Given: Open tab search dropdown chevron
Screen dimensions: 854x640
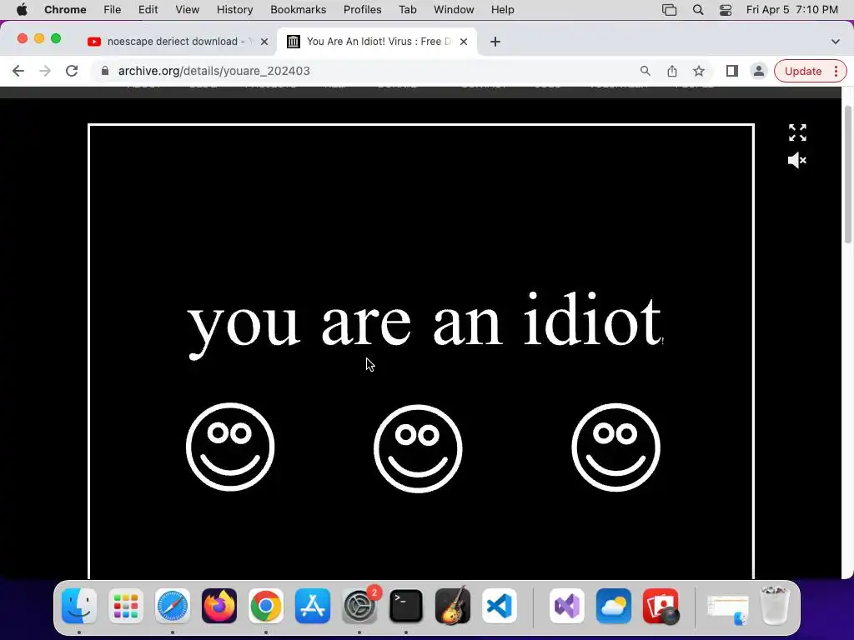Looking at the screenshot, I should 836,42.
